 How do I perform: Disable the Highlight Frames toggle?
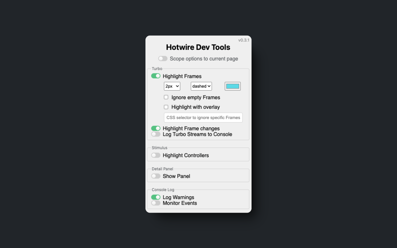point(156,76)
